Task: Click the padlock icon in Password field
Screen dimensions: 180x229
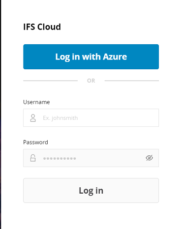Action: pos(33,158)
